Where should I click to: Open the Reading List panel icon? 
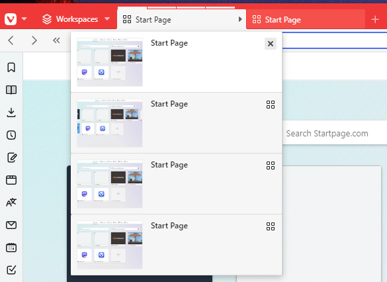(x=11, y=90)
